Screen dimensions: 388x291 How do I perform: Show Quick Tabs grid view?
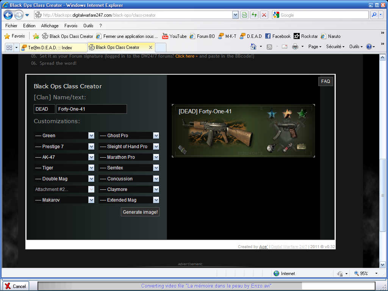[9, 47]
